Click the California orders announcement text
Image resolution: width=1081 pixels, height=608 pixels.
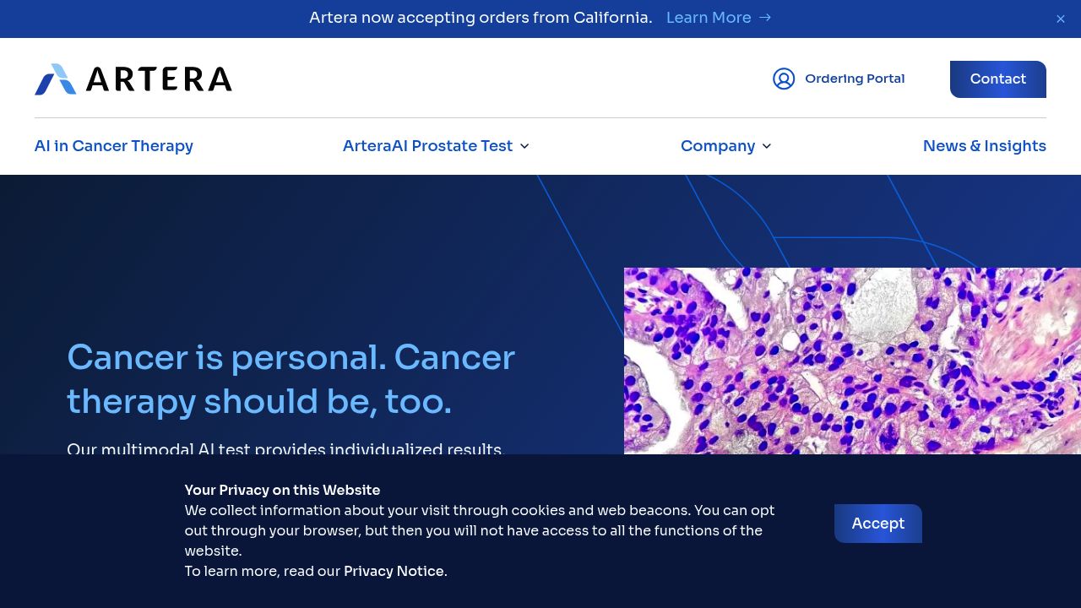tap(481, 18)
